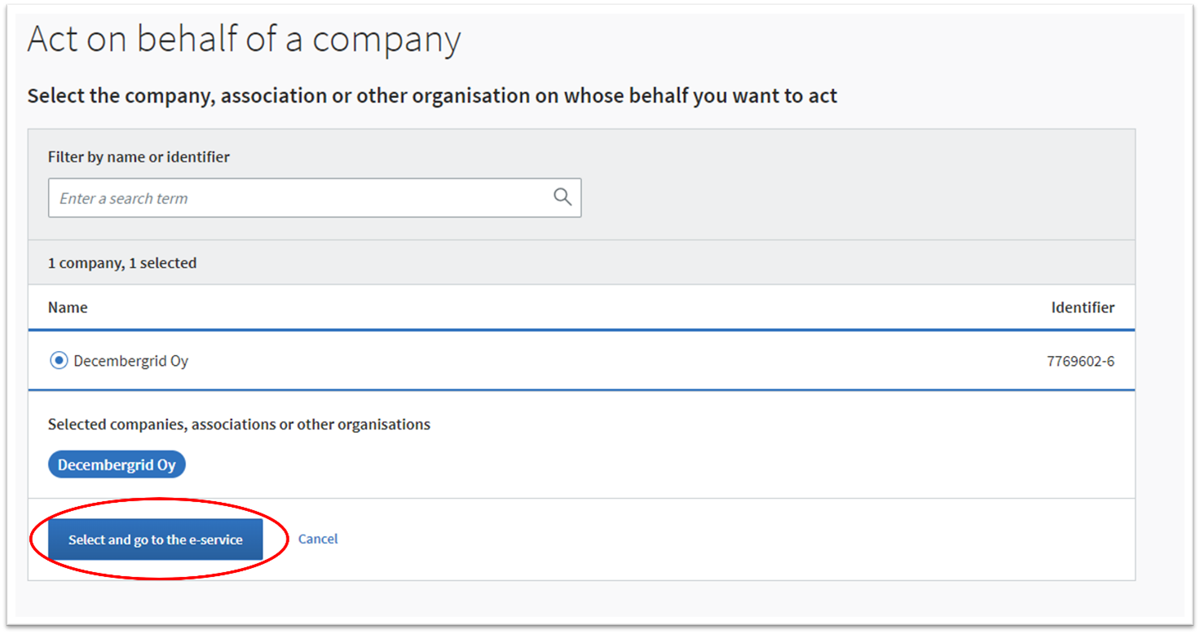
Task: Click the '1 company, 1 selected' status text
Action: [122, 262]
